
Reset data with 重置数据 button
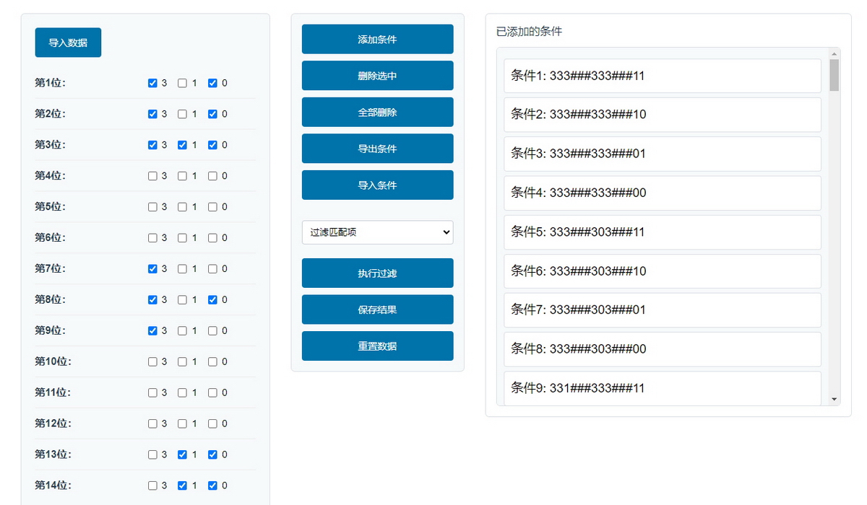point(377,346)
